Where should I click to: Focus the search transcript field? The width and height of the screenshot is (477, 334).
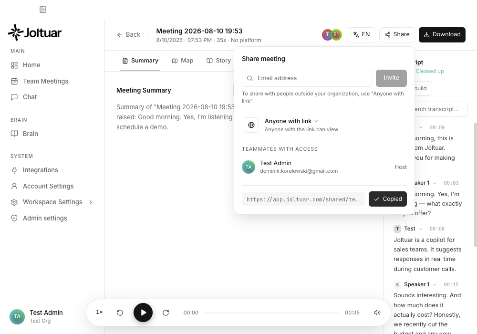(440, 109)
